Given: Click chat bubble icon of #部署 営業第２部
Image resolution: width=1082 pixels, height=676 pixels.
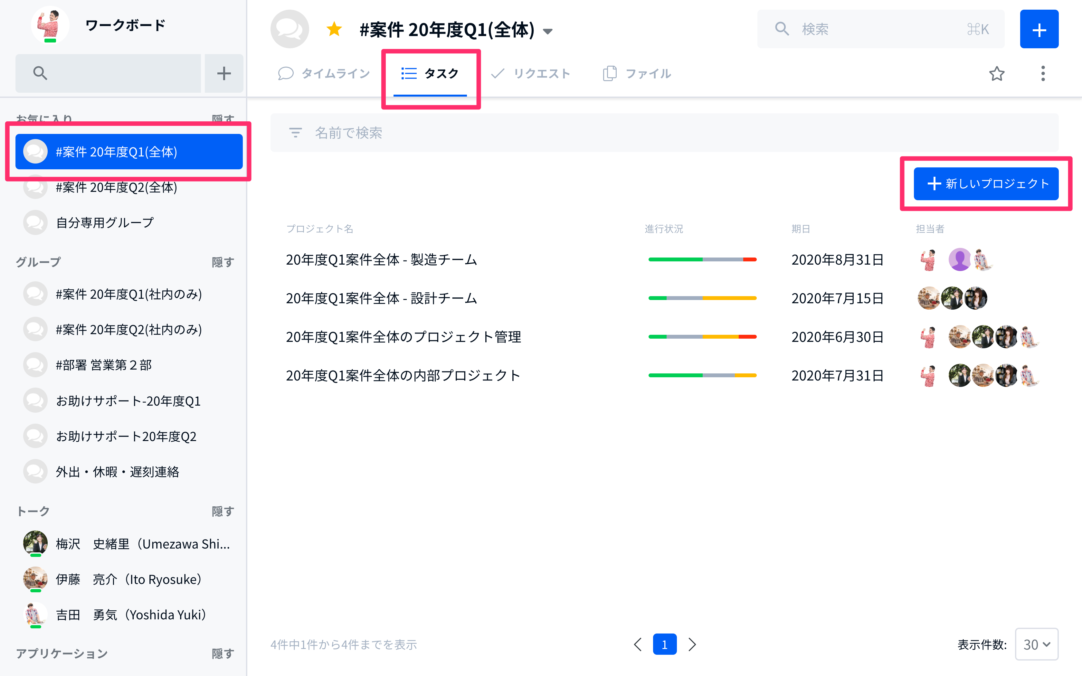Looking at the screenshot, I should click(35, 365).
